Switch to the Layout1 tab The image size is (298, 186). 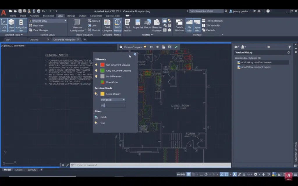pyautogui.click(x=19, y=170)
